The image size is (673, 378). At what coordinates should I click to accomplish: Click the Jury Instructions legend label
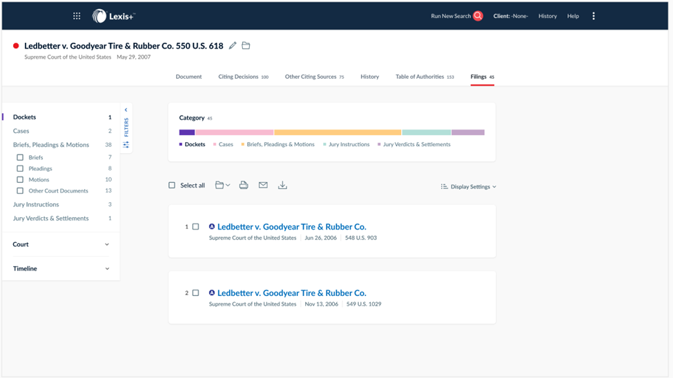tap(349, 145)
